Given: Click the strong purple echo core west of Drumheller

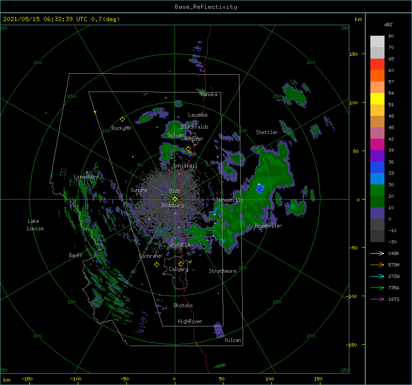Looking at the screenshot, I should pos(260,189).
